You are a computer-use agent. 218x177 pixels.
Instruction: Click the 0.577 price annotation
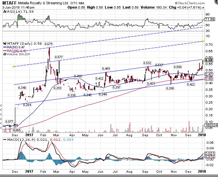59,57
